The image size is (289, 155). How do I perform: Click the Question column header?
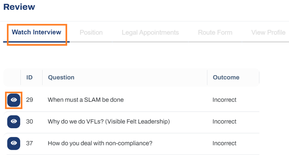(x=61, y=77)
